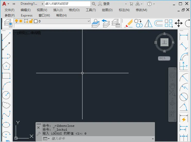191x142 pixels.
Task: Select the Copy objects tool
Action: click(x=138, y=23)
